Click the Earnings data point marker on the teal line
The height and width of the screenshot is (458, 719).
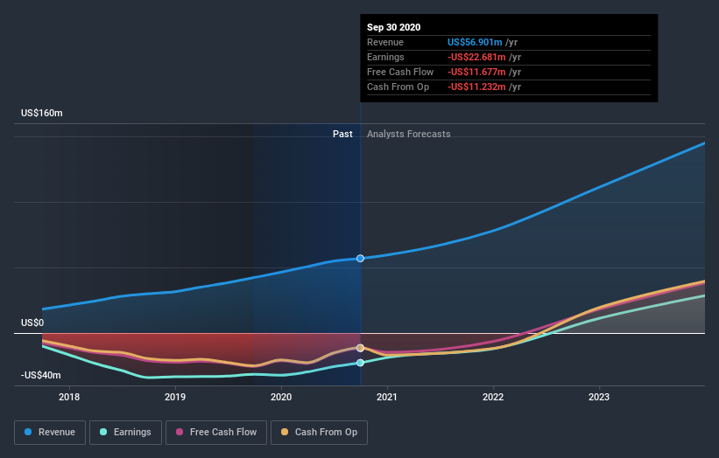pyautogui.click(x=361, y=363)
